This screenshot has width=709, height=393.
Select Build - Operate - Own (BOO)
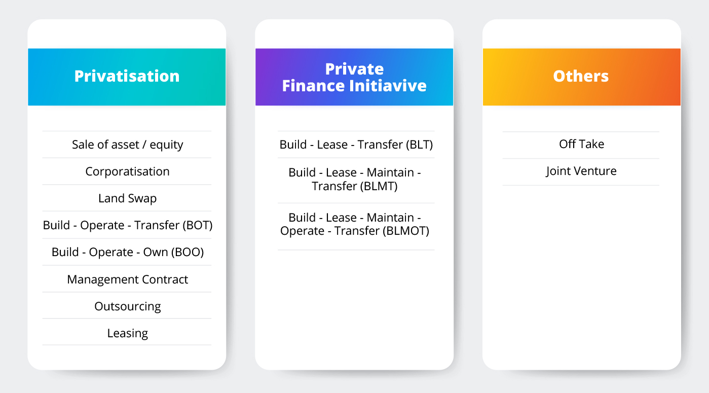coord(127,252)
